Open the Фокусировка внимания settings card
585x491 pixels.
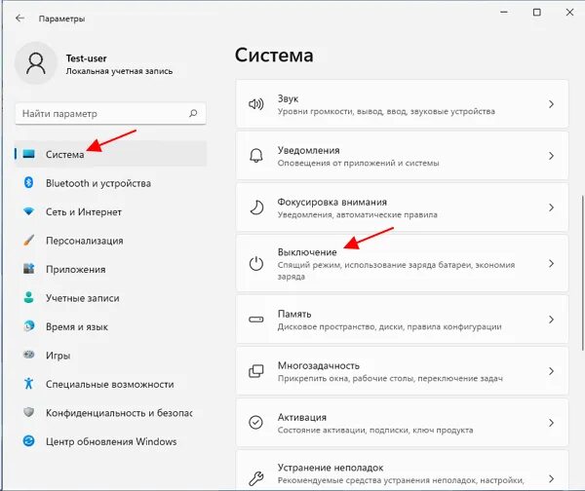(402, 208)
